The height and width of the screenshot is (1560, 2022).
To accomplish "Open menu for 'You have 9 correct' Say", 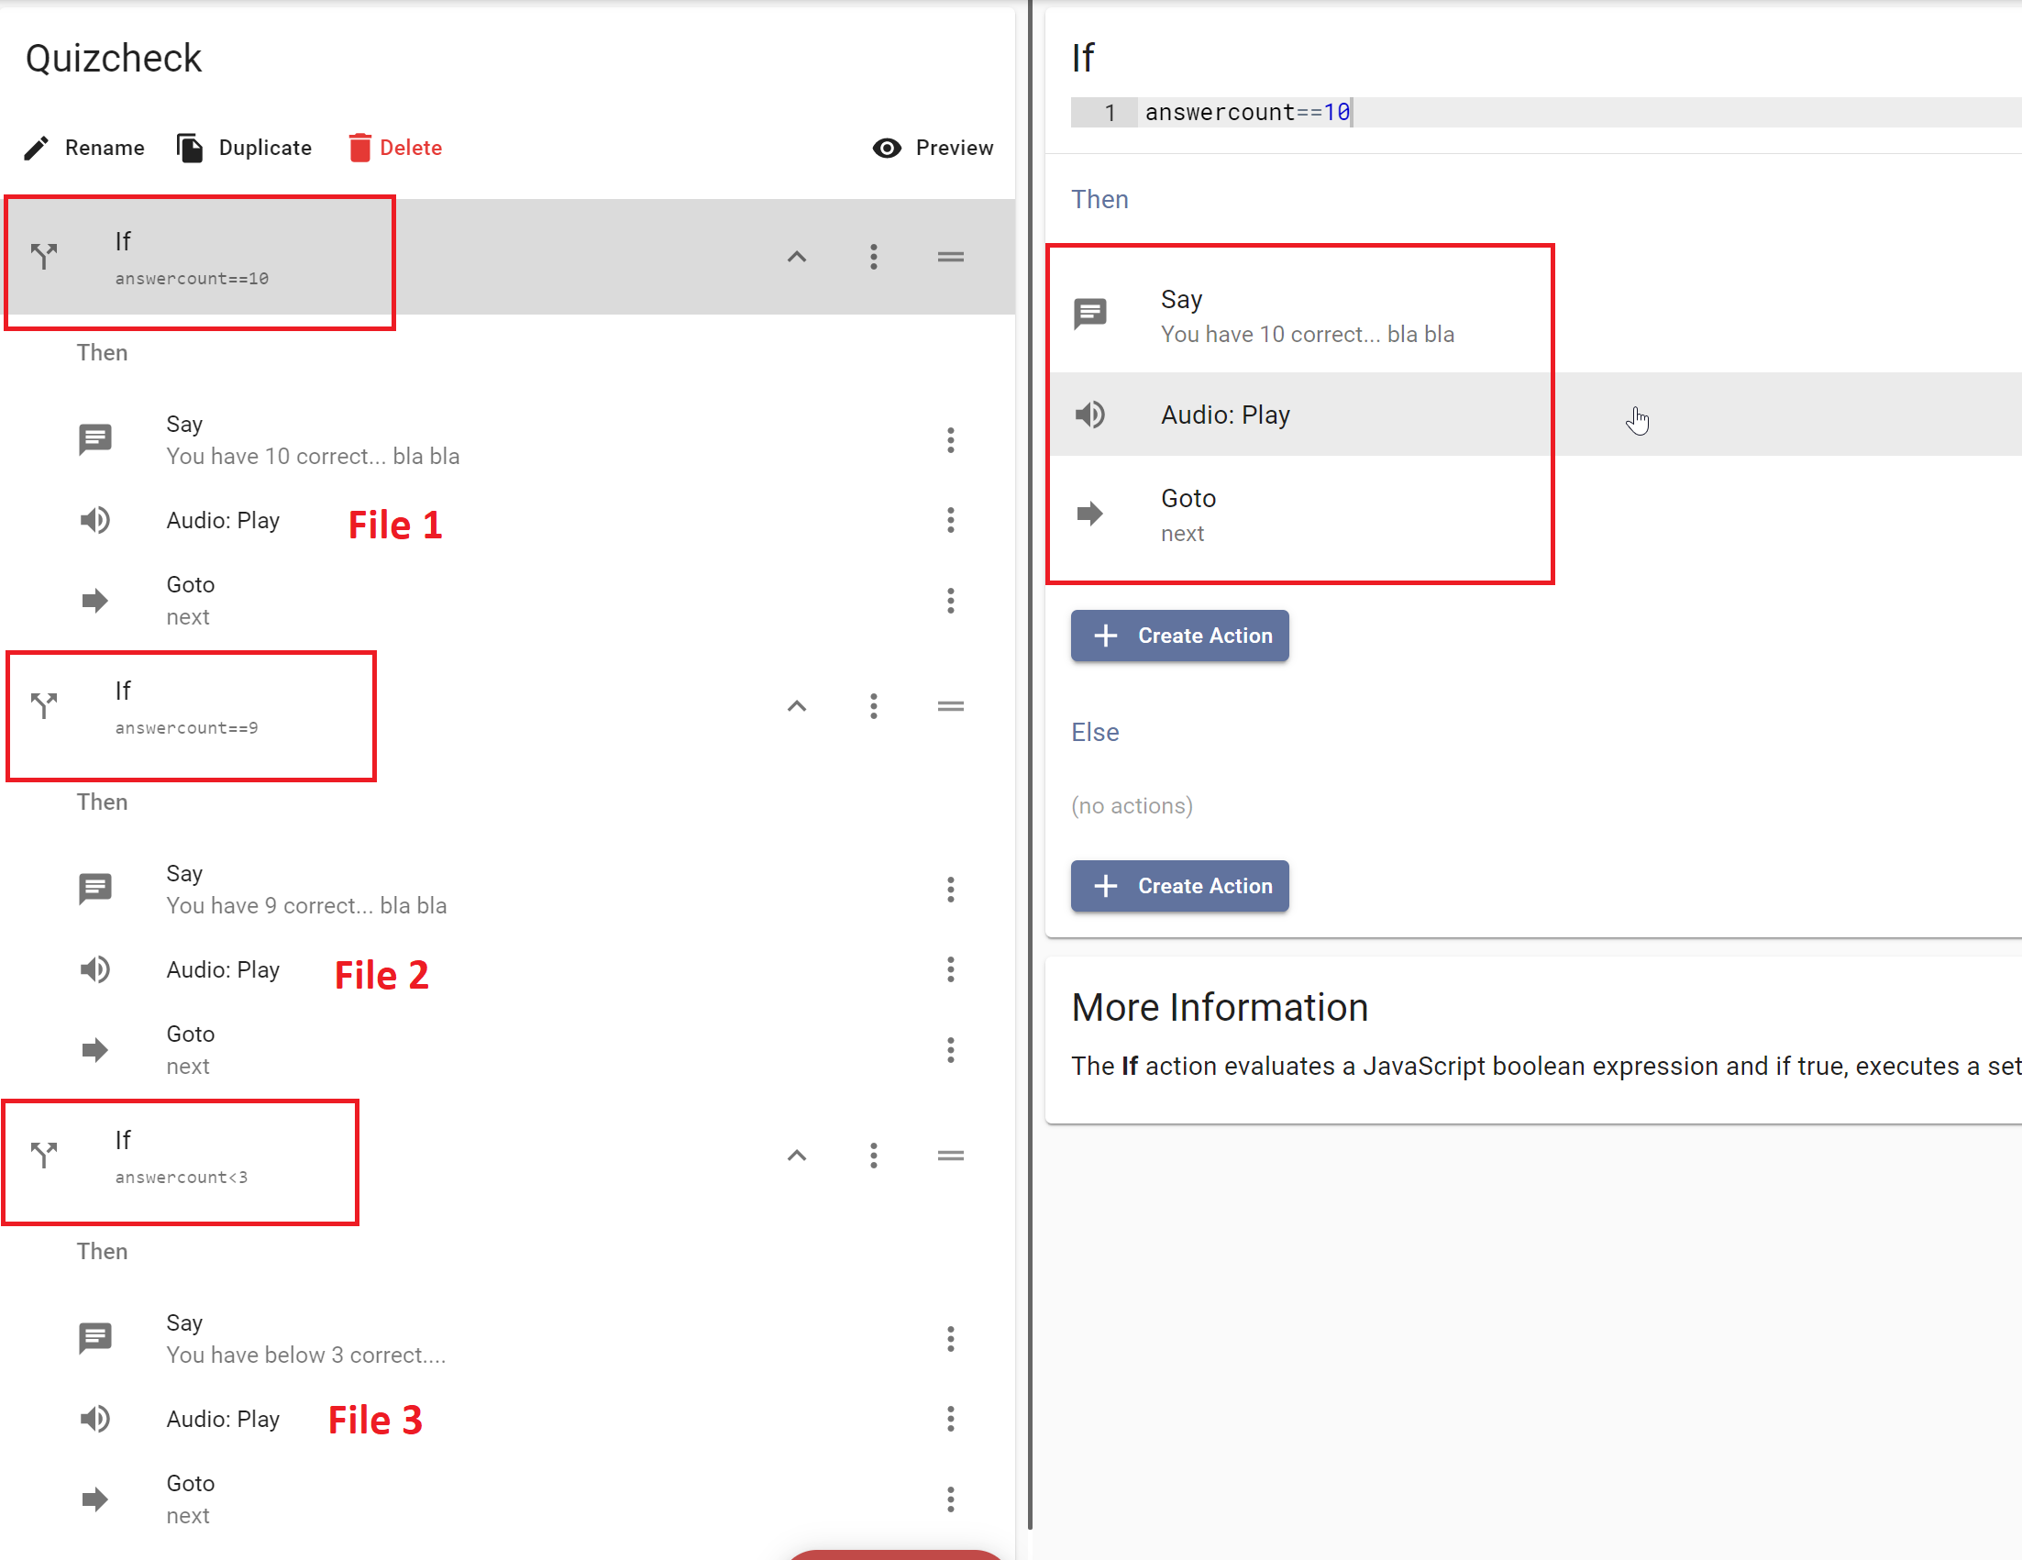I will [x=950, y=890].
